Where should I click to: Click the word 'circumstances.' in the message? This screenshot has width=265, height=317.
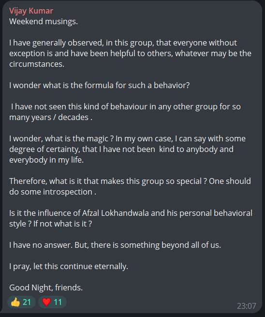[x=37, y=64]
